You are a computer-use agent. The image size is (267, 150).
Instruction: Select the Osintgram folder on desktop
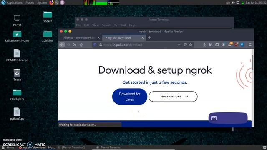tap(17, 95)
